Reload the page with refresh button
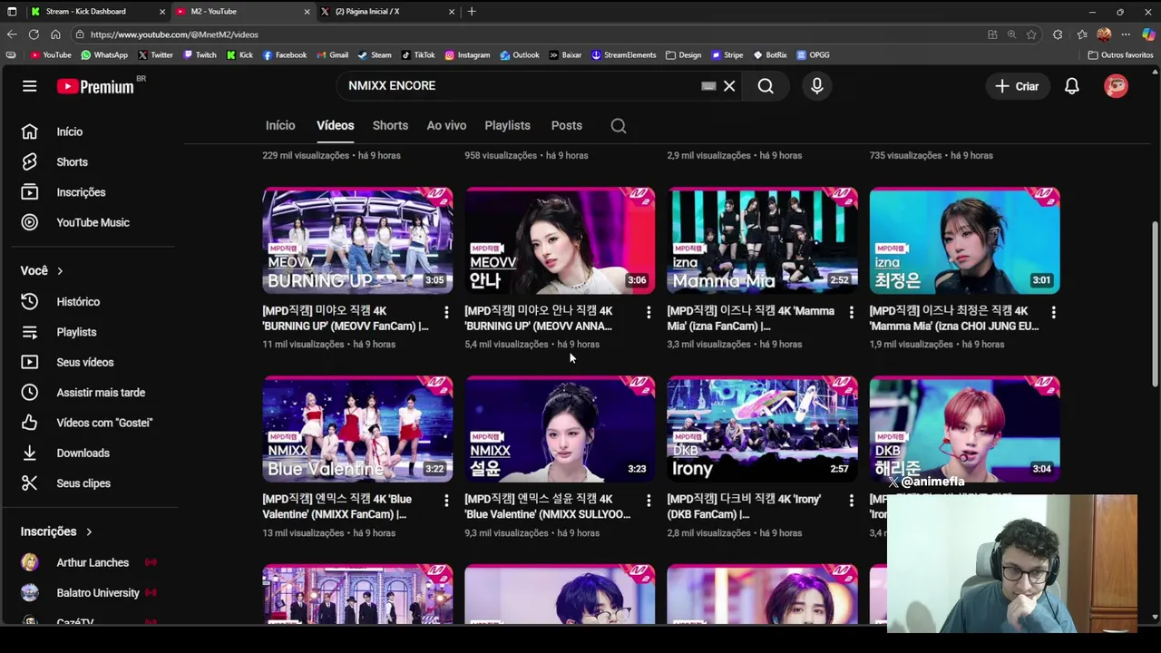The width and height of the screenshot is (1161, 653). pos(34,34)
